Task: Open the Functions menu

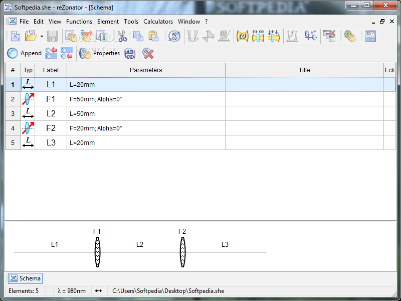Action: tap(79, 22)
